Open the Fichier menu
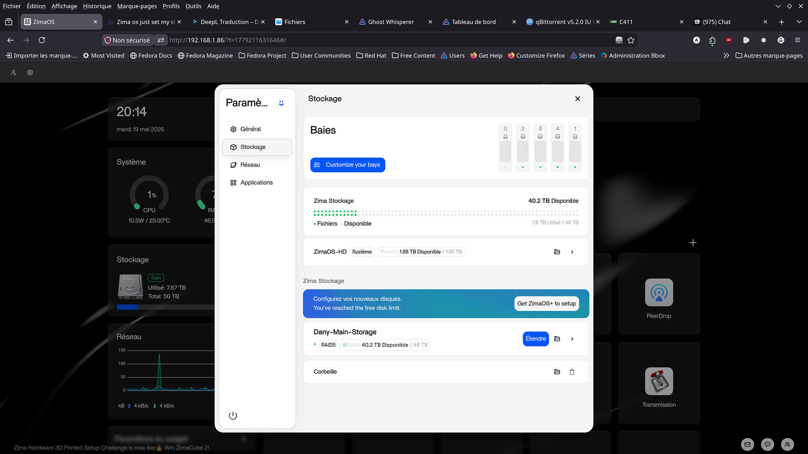This screenshot has height=454, width=808. pos(12,6)
